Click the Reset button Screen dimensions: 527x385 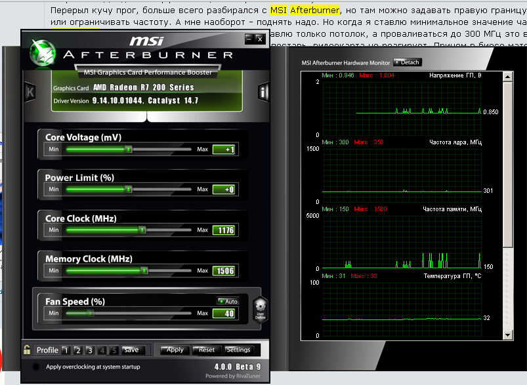tap(206, 350)
